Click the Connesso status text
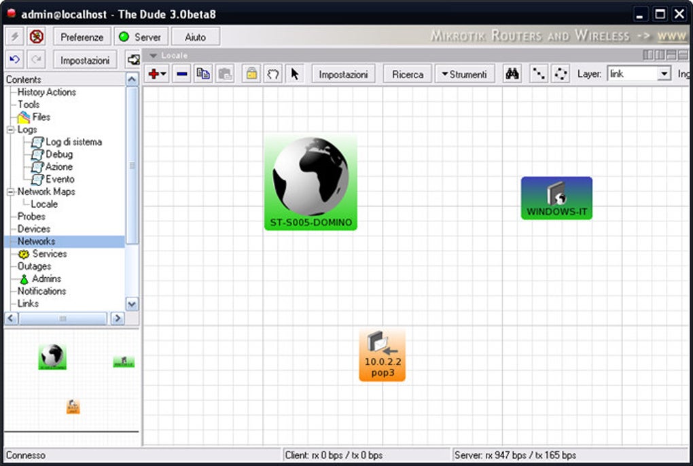The height and width of the screenshot is (466, 693). click(26, 455)
